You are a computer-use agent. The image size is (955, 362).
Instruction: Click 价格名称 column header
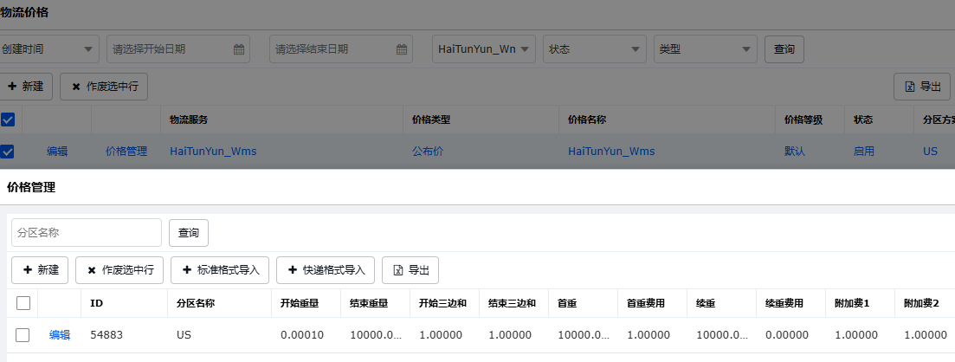click(587, 120)
